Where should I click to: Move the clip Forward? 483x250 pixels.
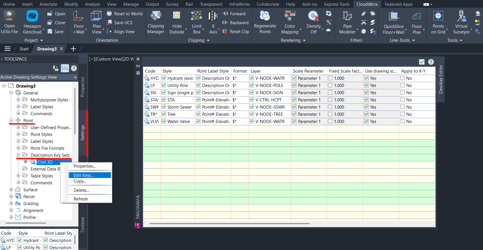click(234, 14)
